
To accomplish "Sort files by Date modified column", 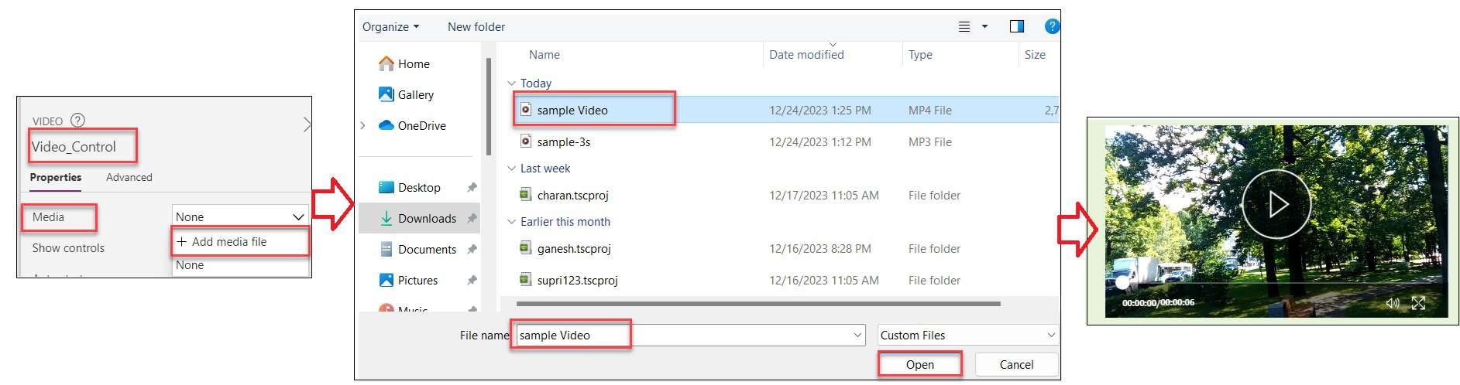I will pyautogui.click(x=806, y=54).
